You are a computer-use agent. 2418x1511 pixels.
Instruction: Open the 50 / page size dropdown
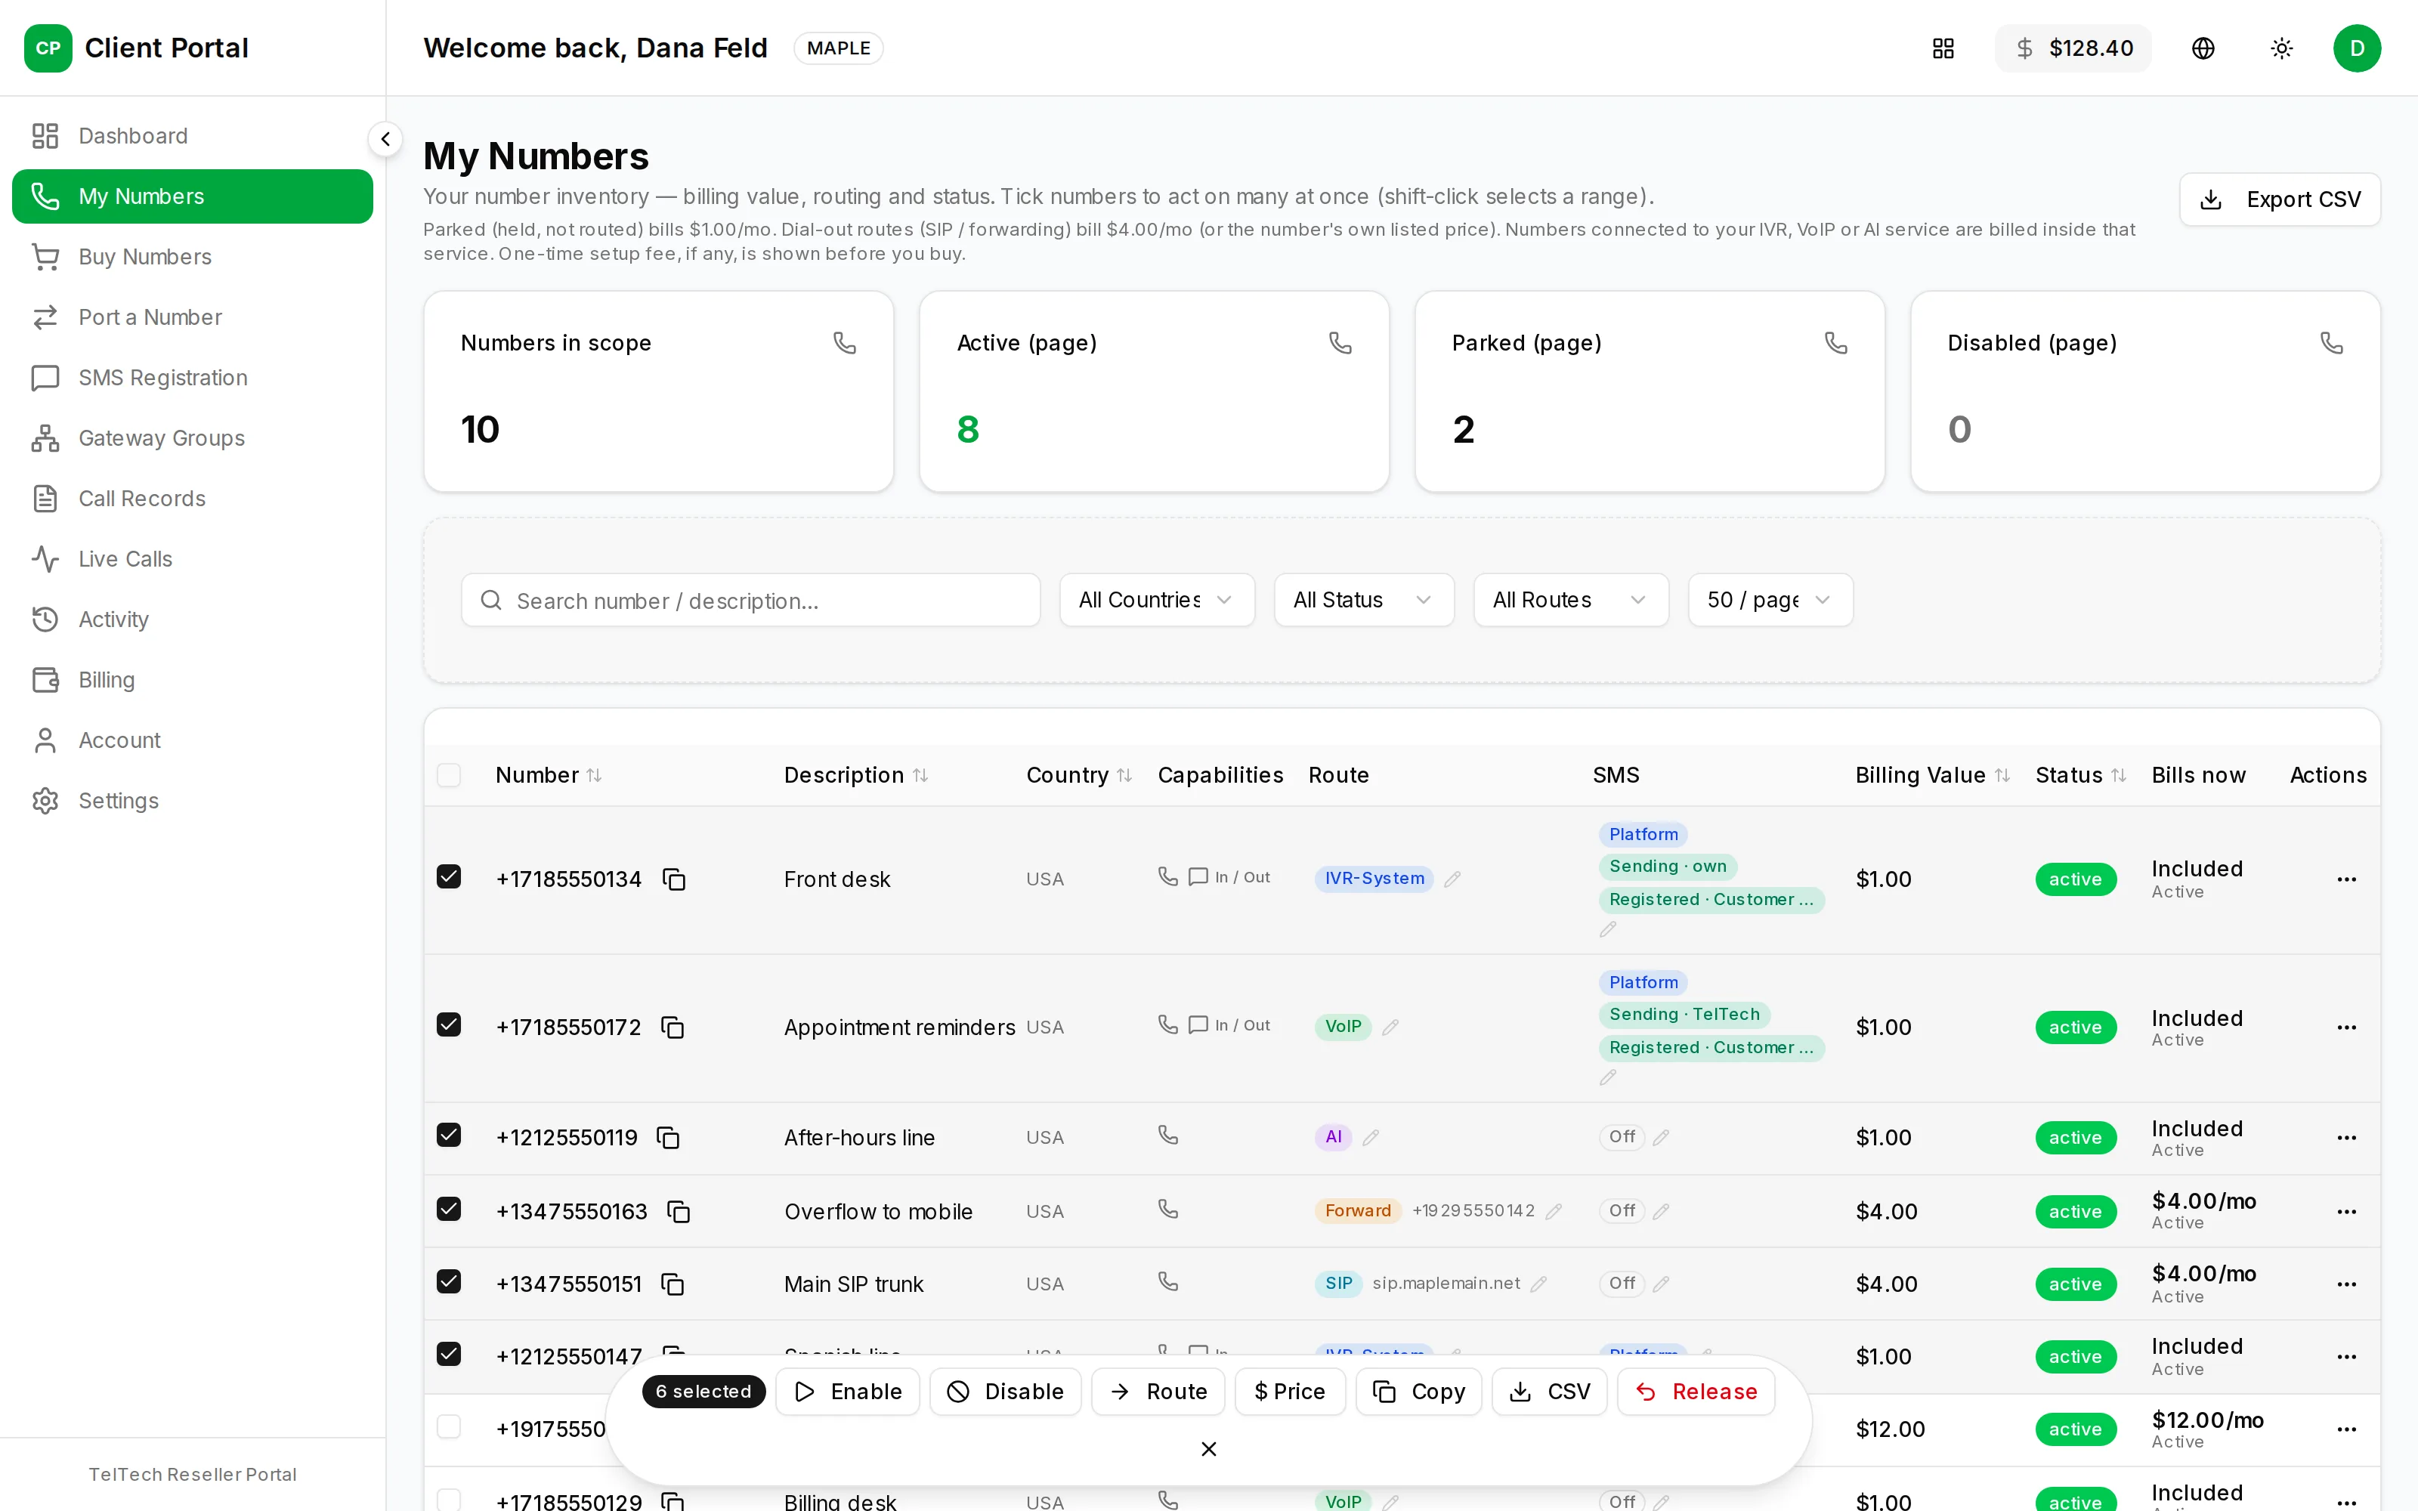pos(1770,600)
